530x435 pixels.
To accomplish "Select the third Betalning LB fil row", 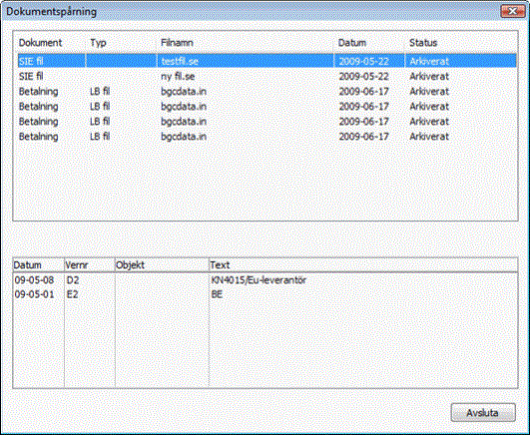I will [267, 122].
